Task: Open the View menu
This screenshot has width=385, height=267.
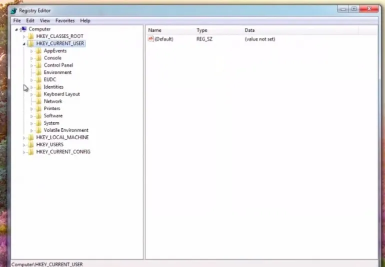Action: [45, 21]
